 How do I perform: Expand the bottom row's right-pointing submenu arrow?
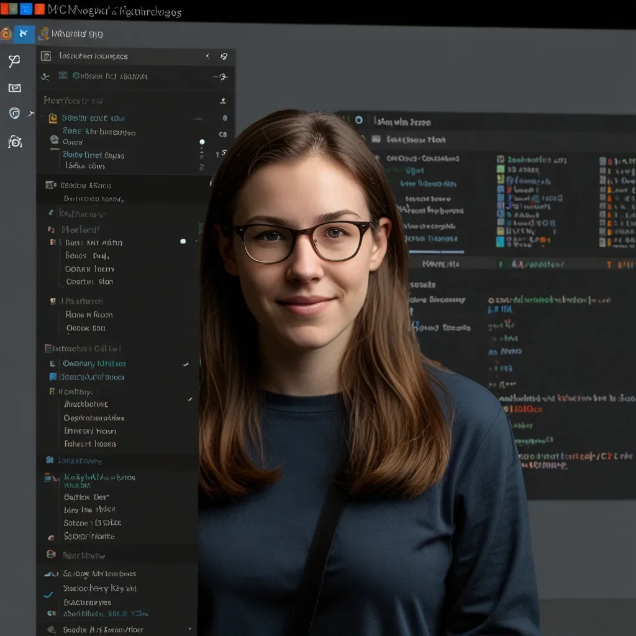point(189,629)
